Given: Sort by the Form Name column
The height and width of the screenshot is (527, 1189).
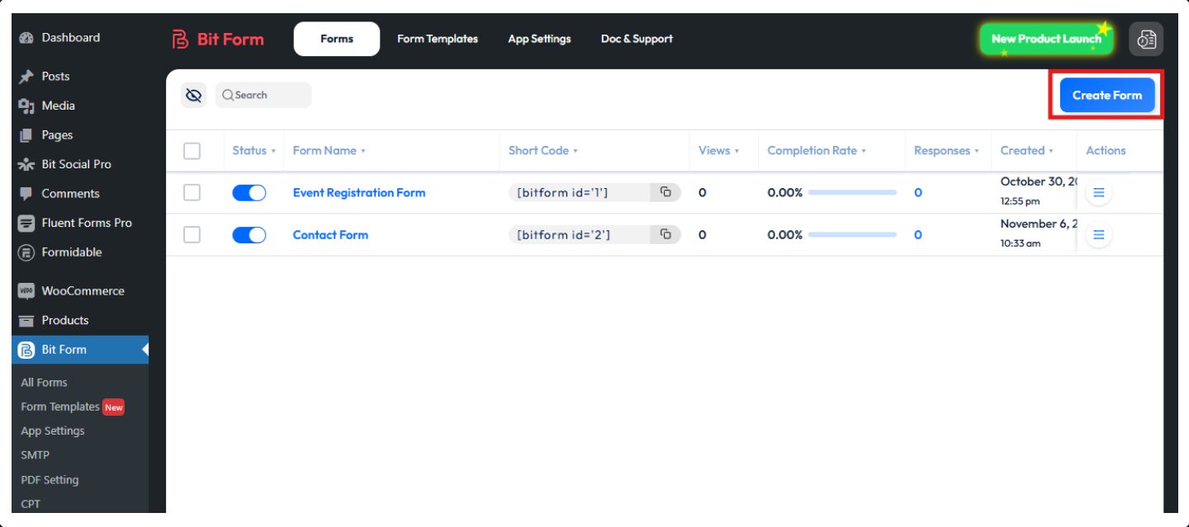Looking at the screenshot, I should point(329,151).
